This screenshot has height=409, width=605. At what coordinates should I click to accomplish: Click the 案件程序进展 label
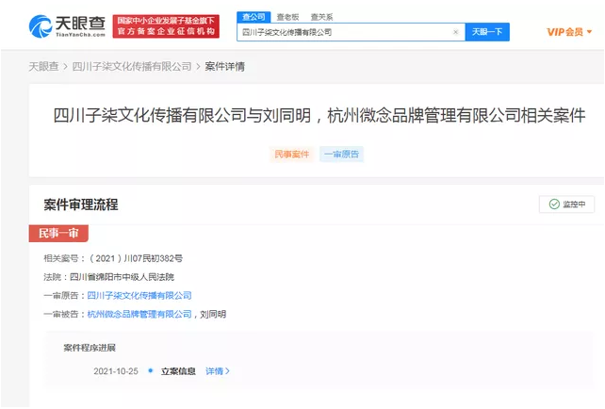(90, 348)
